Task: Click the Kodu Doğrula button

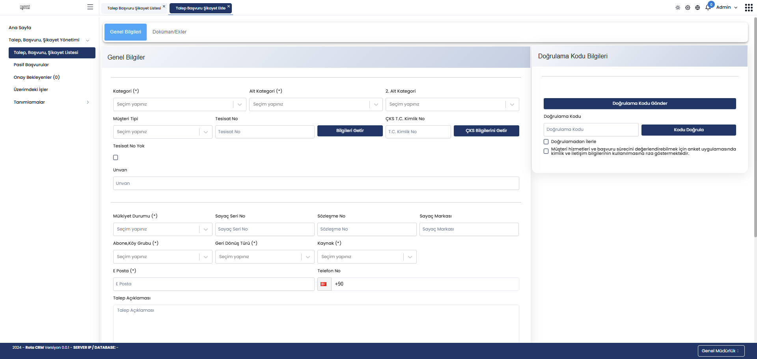Action: tap(689, 130)
